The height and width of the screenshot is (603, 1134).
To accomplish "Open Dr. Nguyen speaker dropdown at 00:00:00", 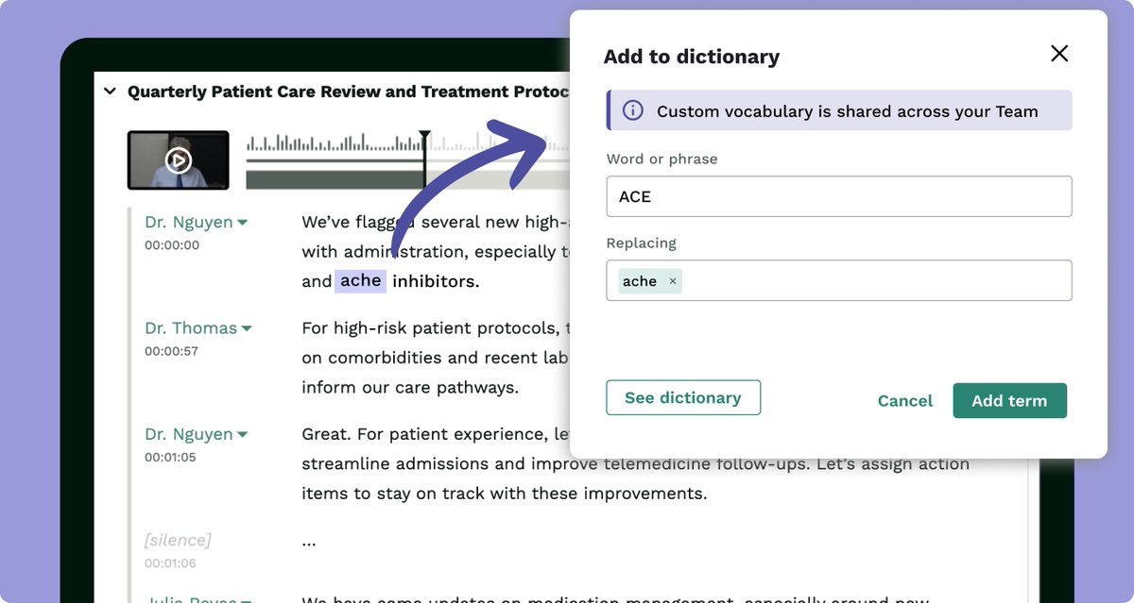I will coord(196,222).
